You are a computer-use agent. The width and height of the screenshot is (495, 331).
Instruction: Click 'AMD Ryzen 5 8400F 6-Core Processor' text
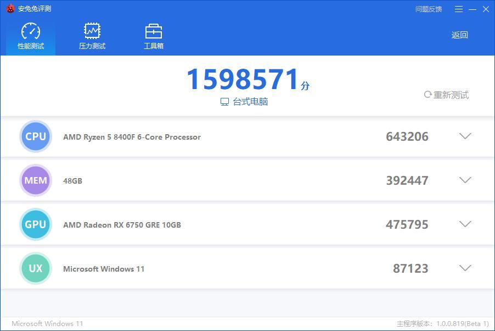point(132,137)
